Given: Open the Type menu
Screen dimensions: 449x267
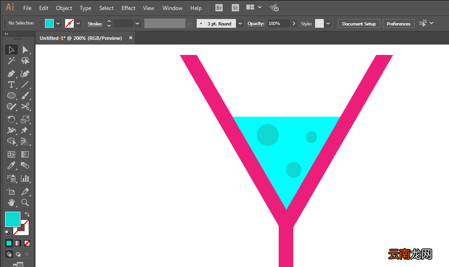Looking at the screenshot, I should point(85,8).
